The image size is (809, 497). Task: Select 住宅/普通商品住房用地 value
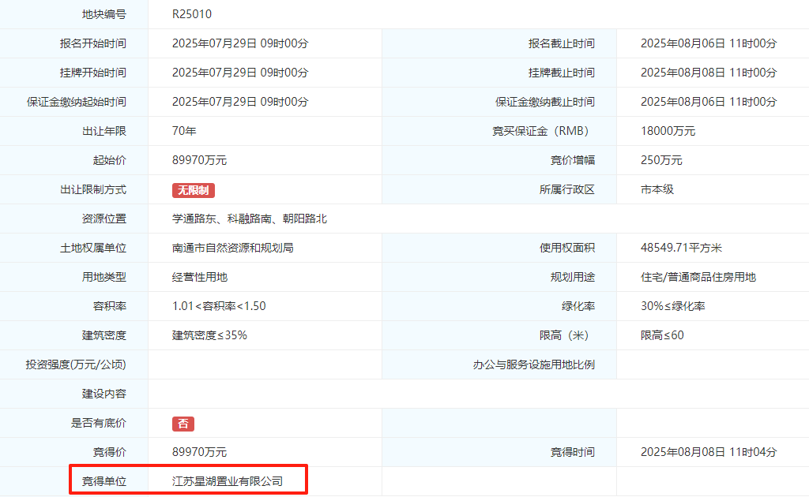point(698,277)
